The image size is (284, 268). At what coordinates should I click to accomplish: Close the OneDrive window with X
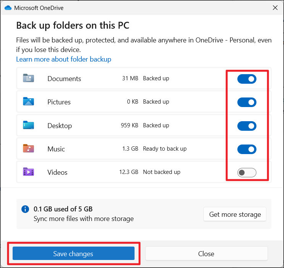275,8
